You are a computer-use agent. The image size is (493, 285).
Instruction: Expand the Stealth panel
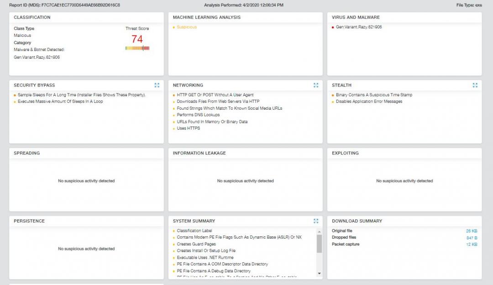coord(475,85)
